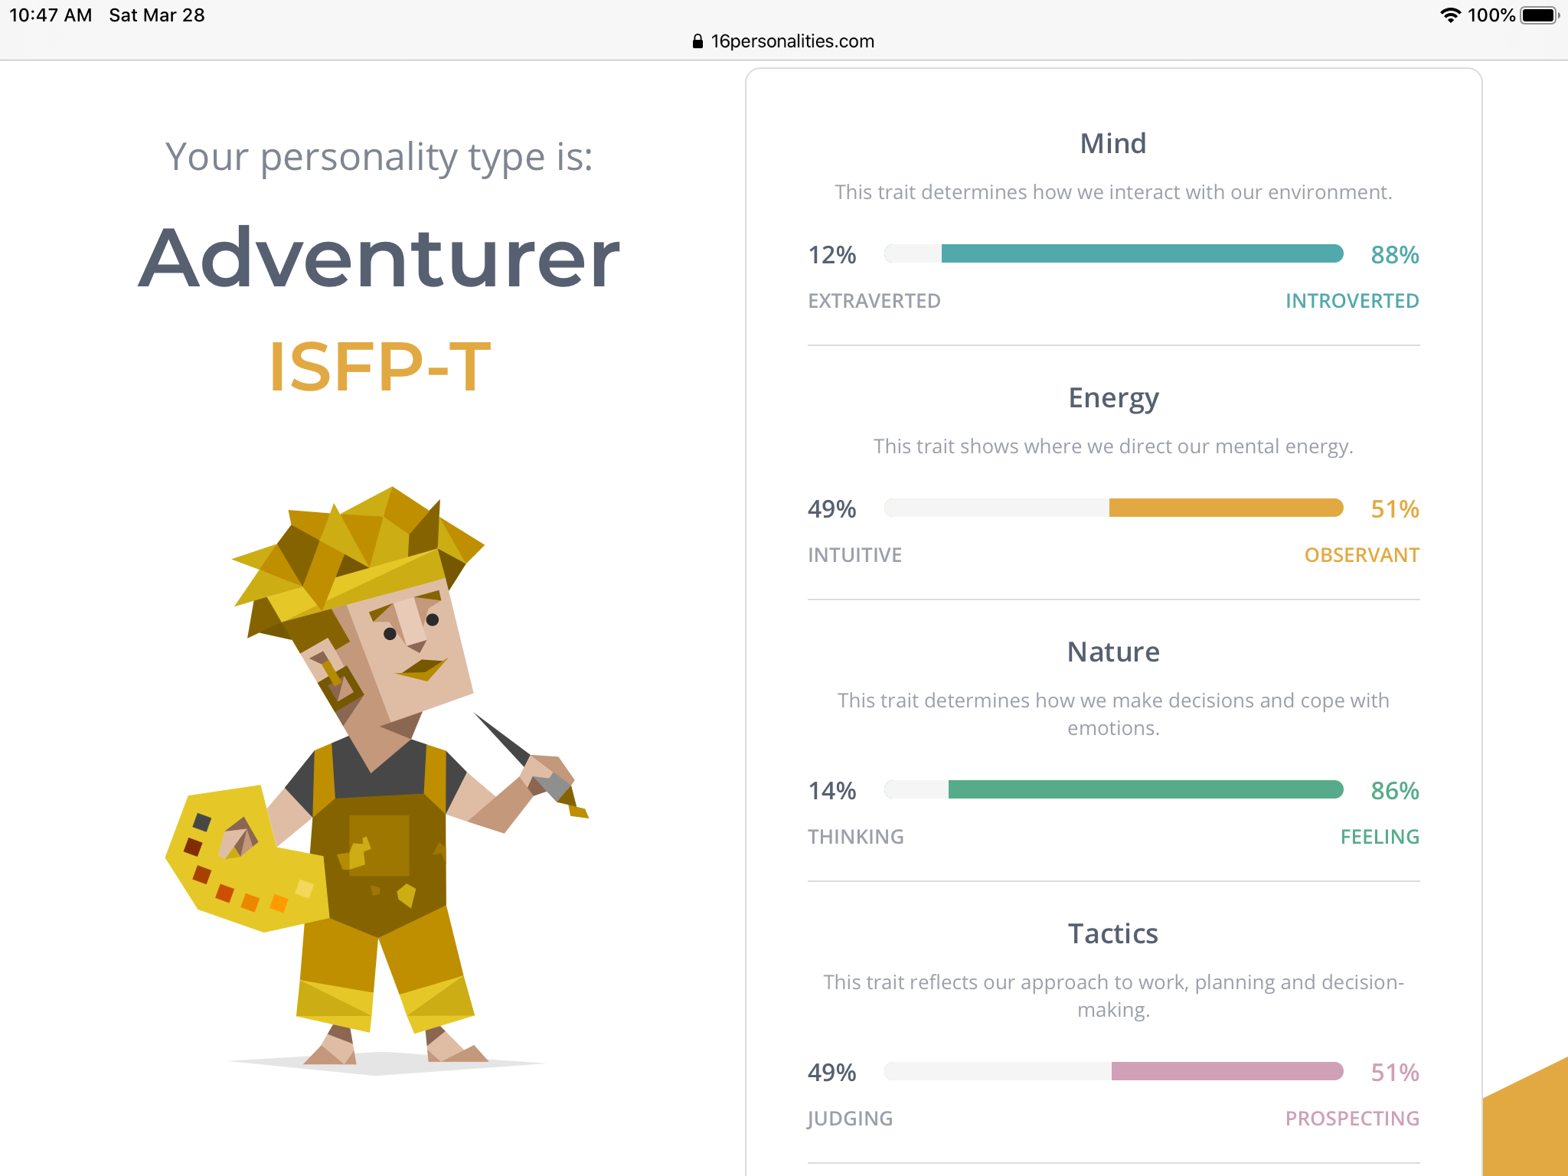1568x1176 pixels.
Task: Tap the battery indicator icon
Action: tap(1540, 15)
